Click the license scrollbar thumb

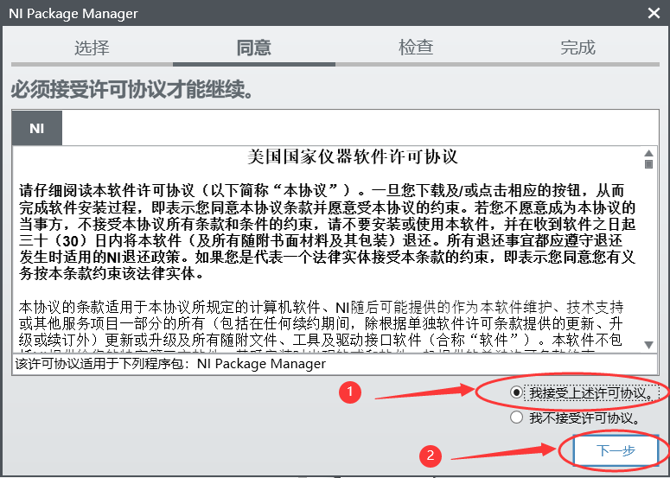[648, 164]
